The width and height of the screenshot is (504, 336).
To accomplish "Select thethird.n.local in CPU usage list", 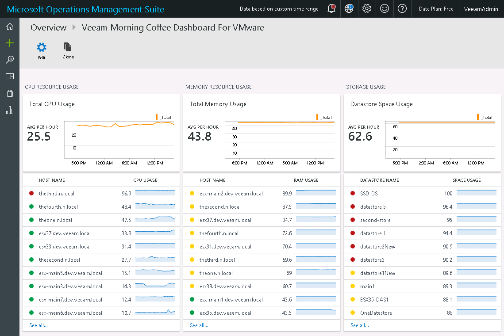I will (101, 193).
